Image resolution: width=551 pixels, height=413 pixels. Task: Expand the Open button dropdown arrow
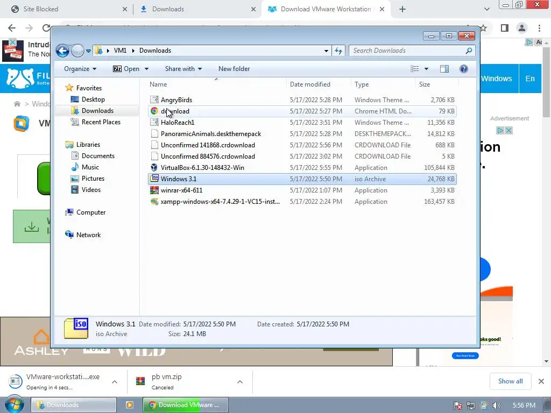(x=146, y=69)
